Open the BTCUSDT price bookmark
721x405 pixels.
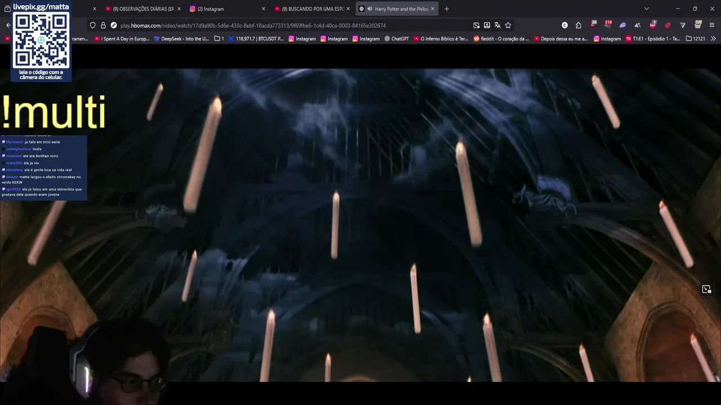[256, 39]
